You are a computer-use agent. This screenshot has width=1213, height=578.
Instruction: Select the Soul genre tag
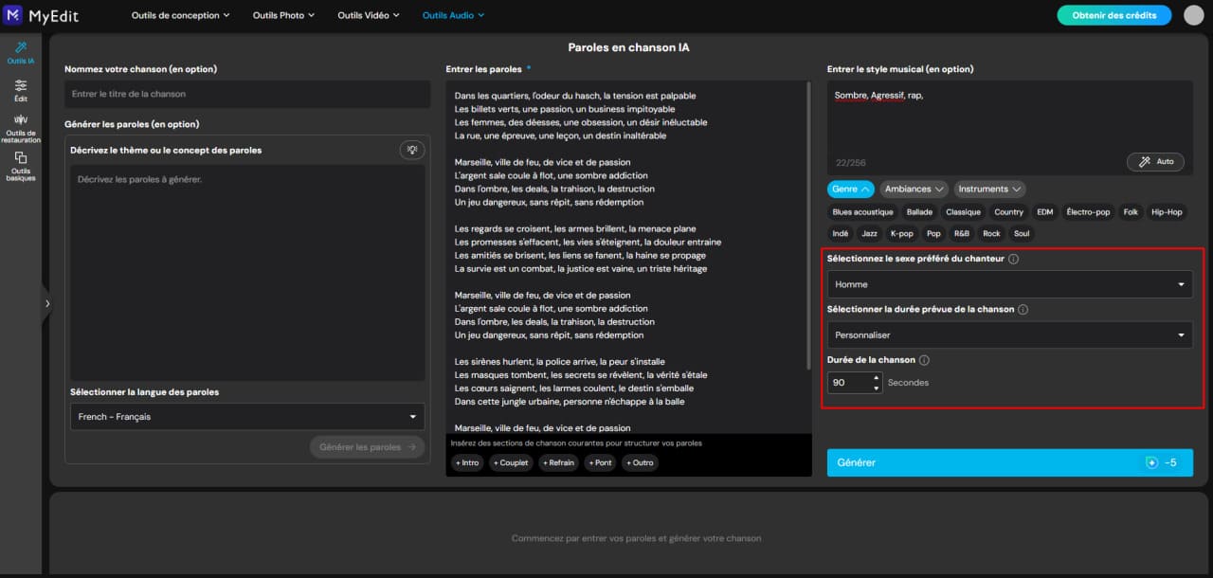click(x=1022, y=234)
